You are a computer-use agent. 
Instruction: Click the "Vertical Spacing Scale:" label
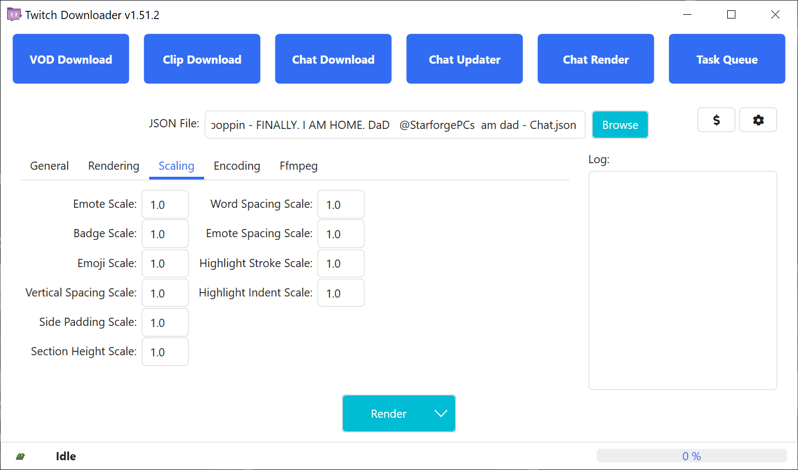point(81,293)
